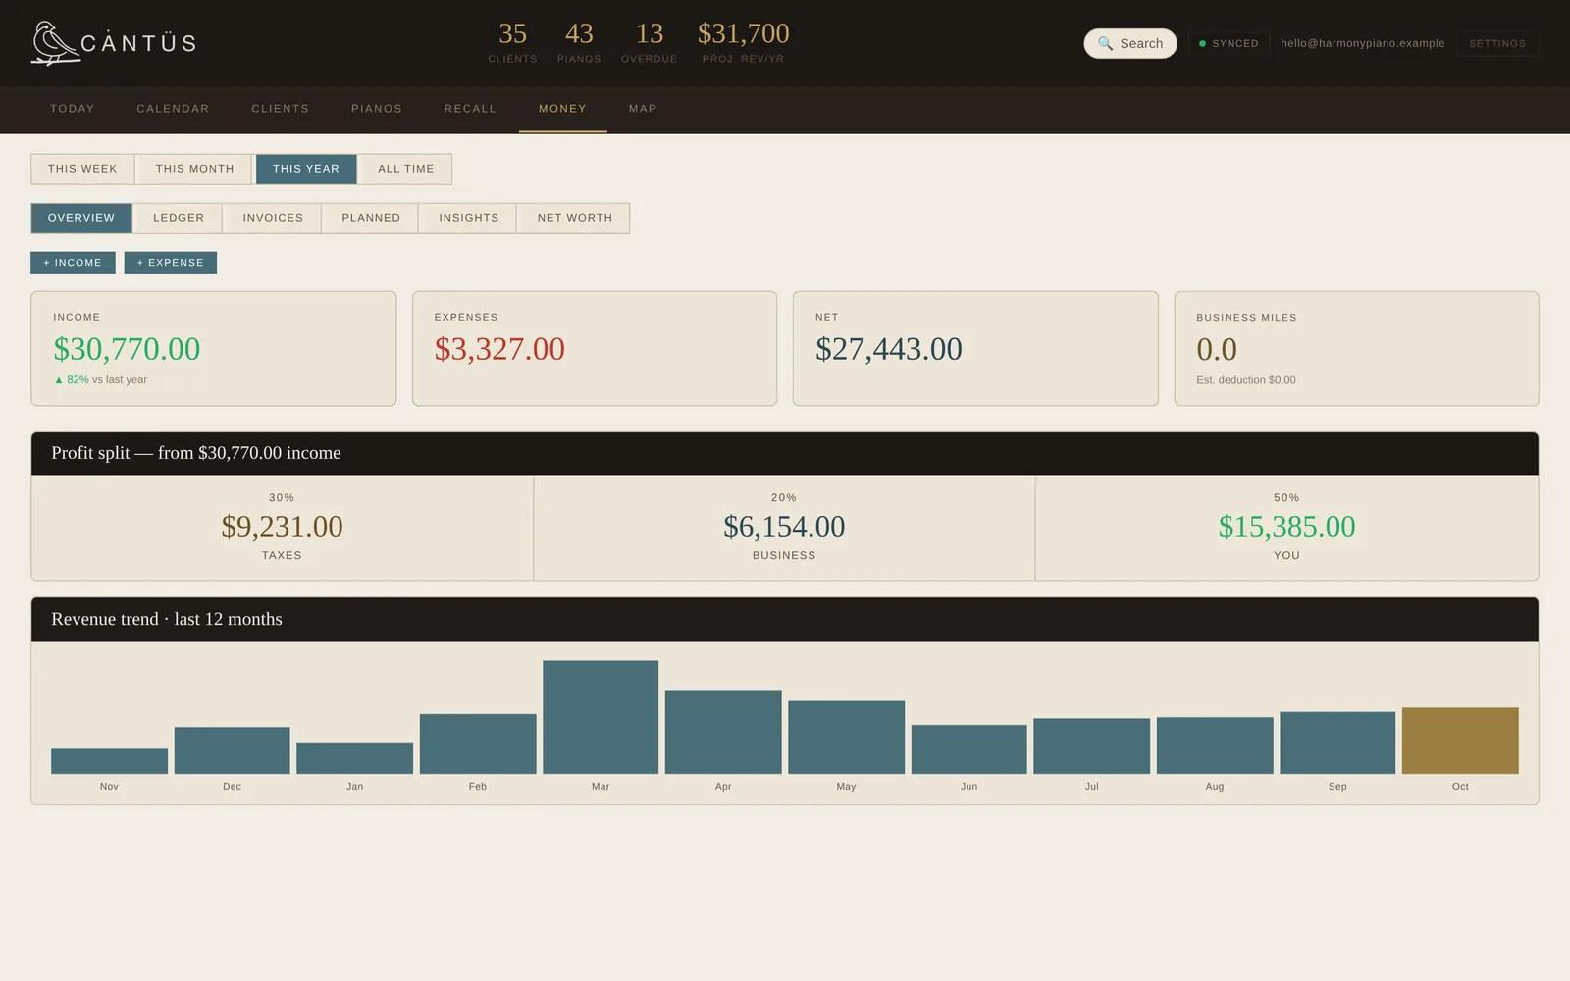
Task: Switch to the Clients tab
Action: 280,109
